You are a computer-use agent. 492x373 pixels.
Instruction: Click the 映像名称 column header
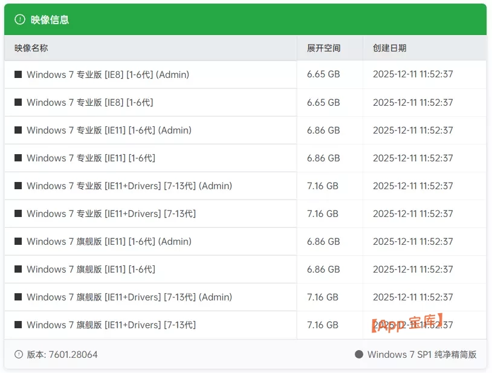tap(31, 48)
